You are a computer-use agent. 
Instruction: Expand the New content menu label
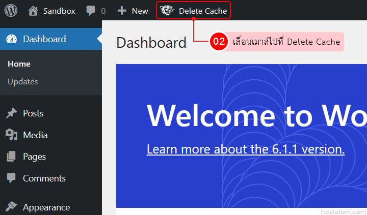pyautogui.click(x=140, y=11)
